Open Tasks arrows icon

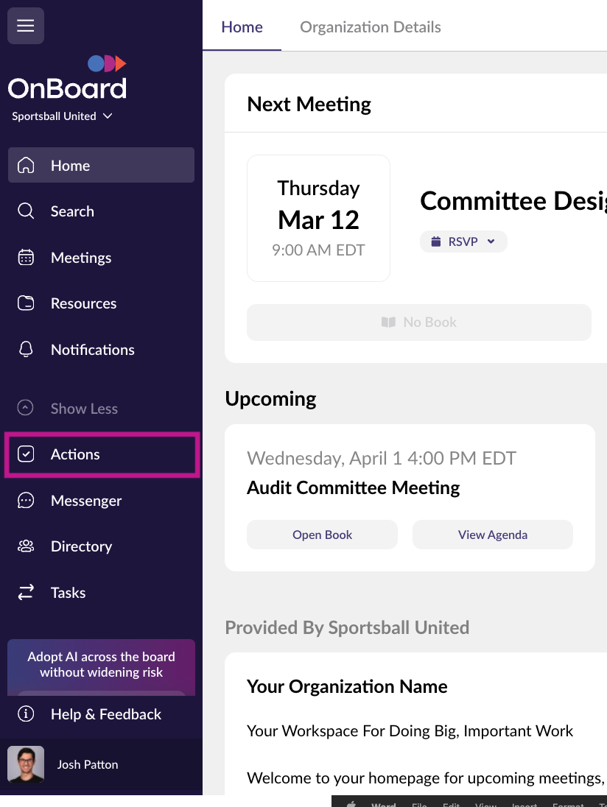[26, 593]
